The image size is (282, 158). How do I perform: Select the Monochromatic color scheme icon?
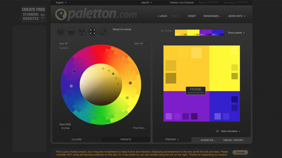61,32
